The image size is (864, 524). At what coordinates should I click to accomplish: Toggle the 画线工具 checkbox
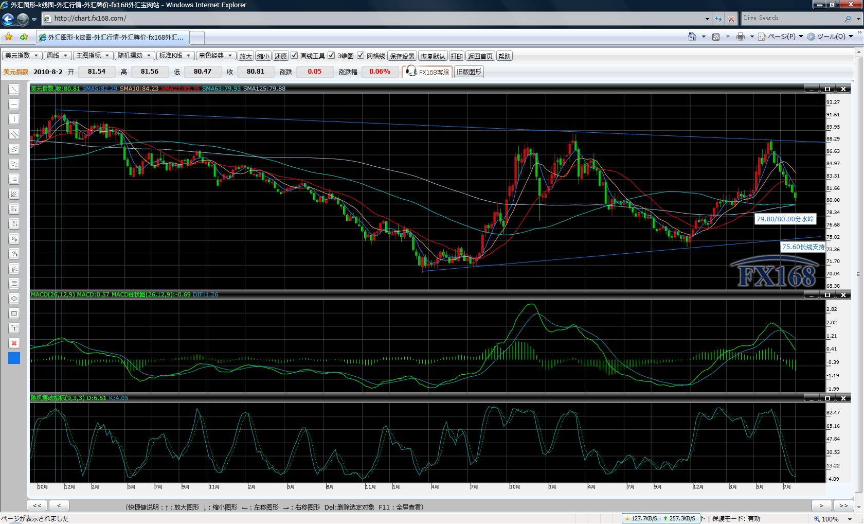294,56
